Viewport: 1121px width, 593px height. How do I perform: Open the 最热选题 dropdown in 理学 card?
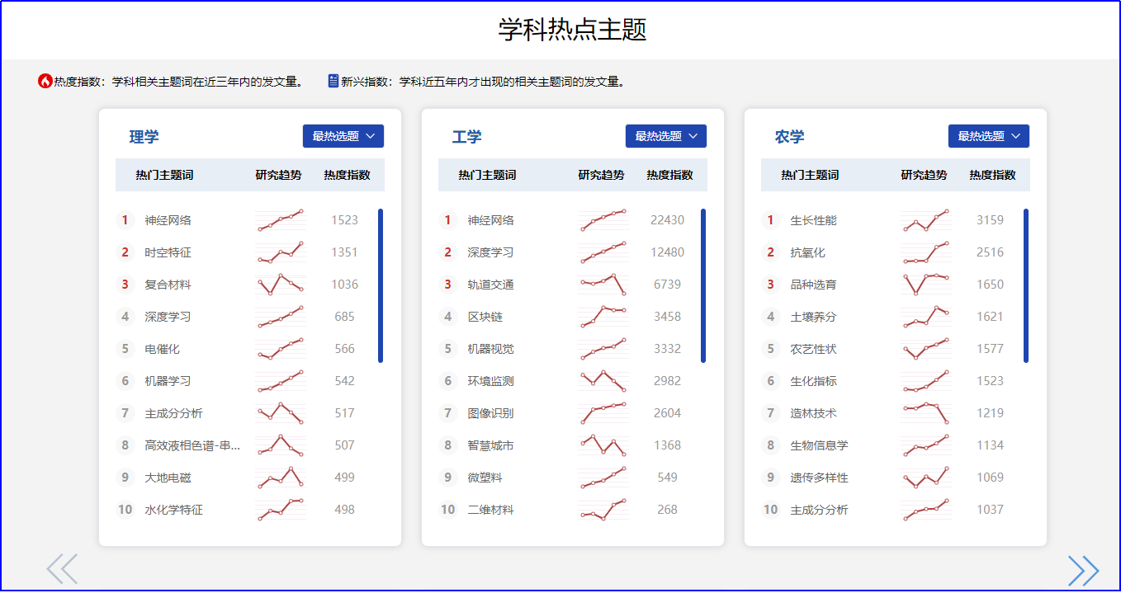[x=343, y=136]
